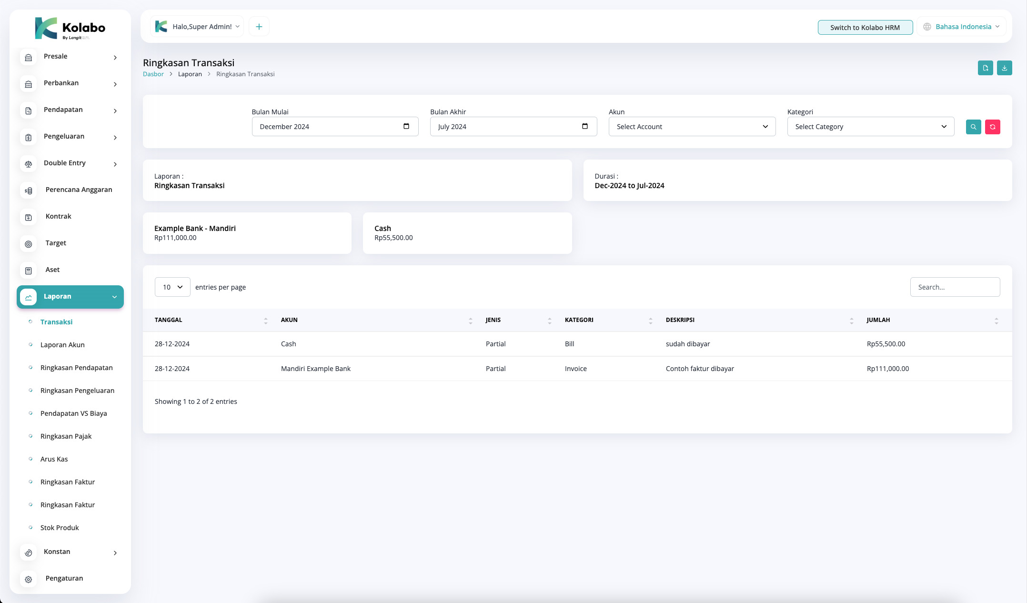This screenshot has height=603, width=1027.
Task: Open the Bulan Akhir calendar picker icon
Action: click(x=585, y=126)
